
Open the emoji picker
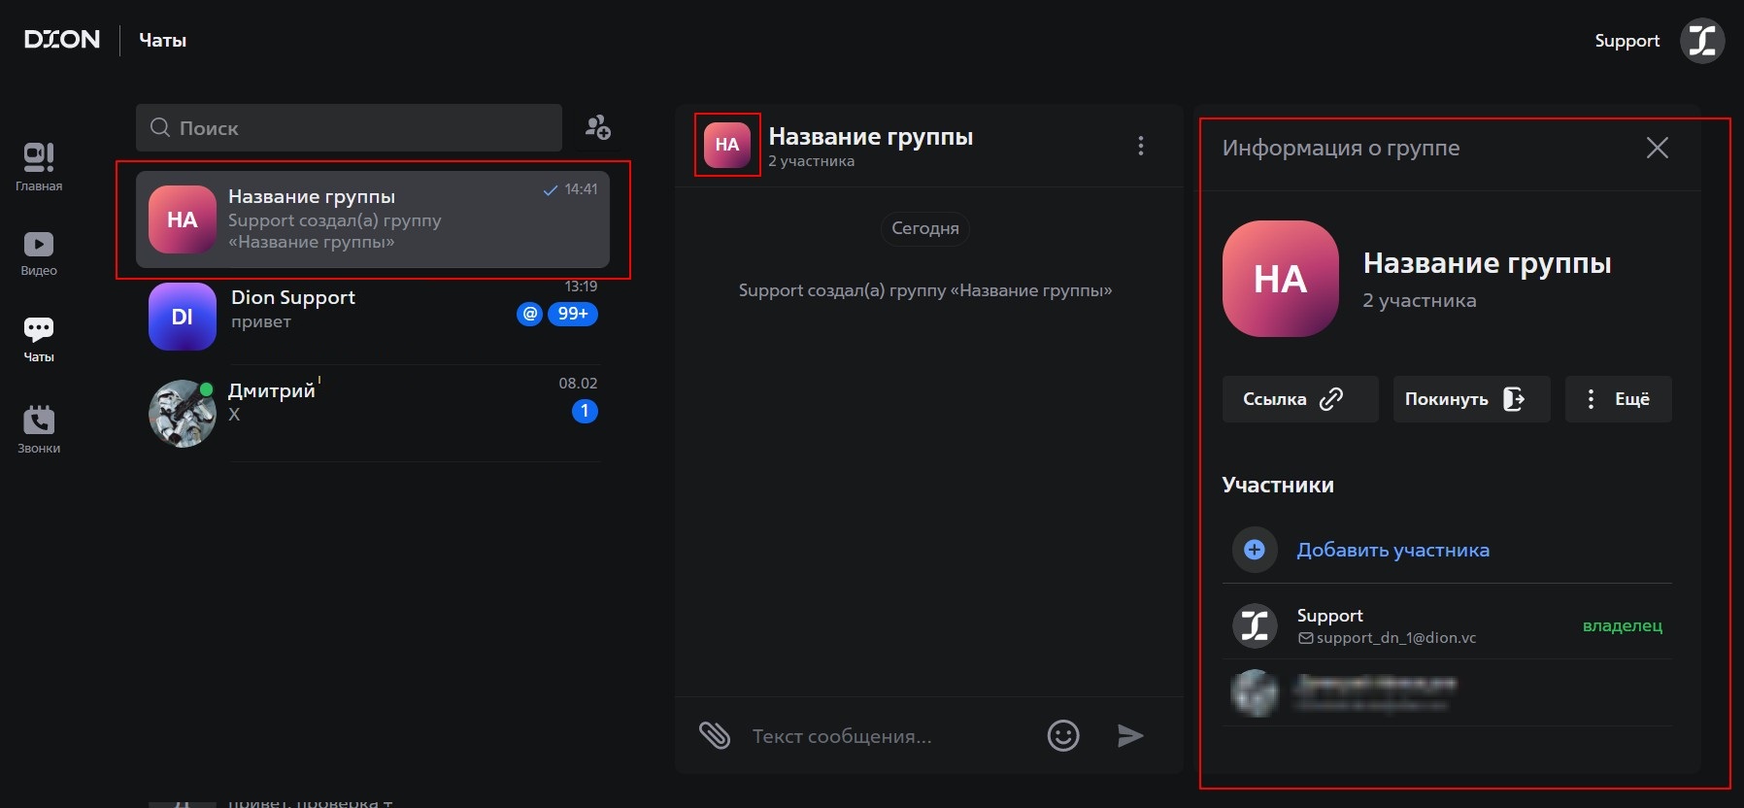click(x=1063, y=735)
